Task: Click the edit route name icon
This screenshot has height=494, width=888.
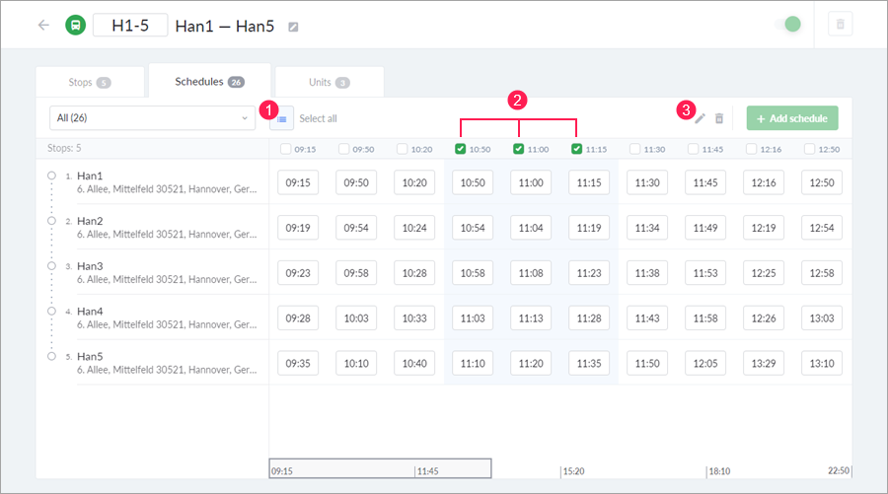Action: tap(293, 27)
